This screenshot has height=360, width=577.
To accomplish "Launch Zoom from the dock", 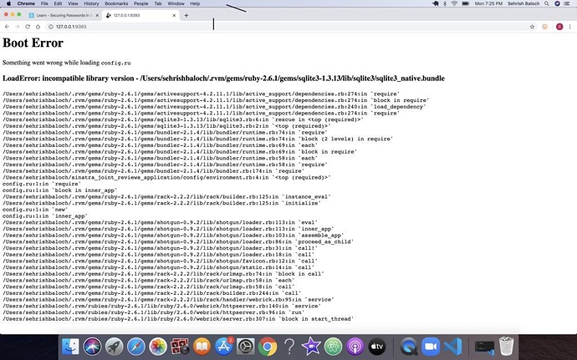I will pyautogui.click(x=431, y=347).
